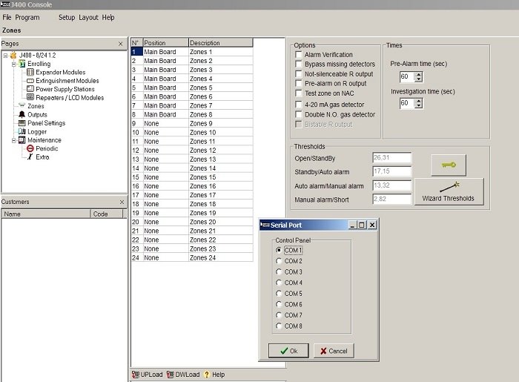Open Power Supply Stations page
The width and height of the screenshot is (519, 382).
point(65,89)
